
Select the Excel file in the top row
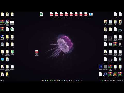click(42, 14)
